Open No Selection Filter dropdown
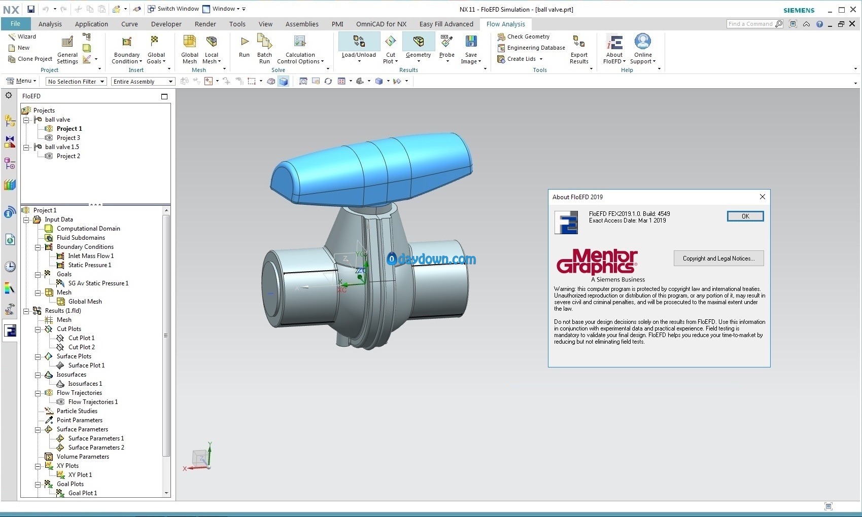Screen dimensions: 862x517 pyautogui.click(x=76, y=82)
